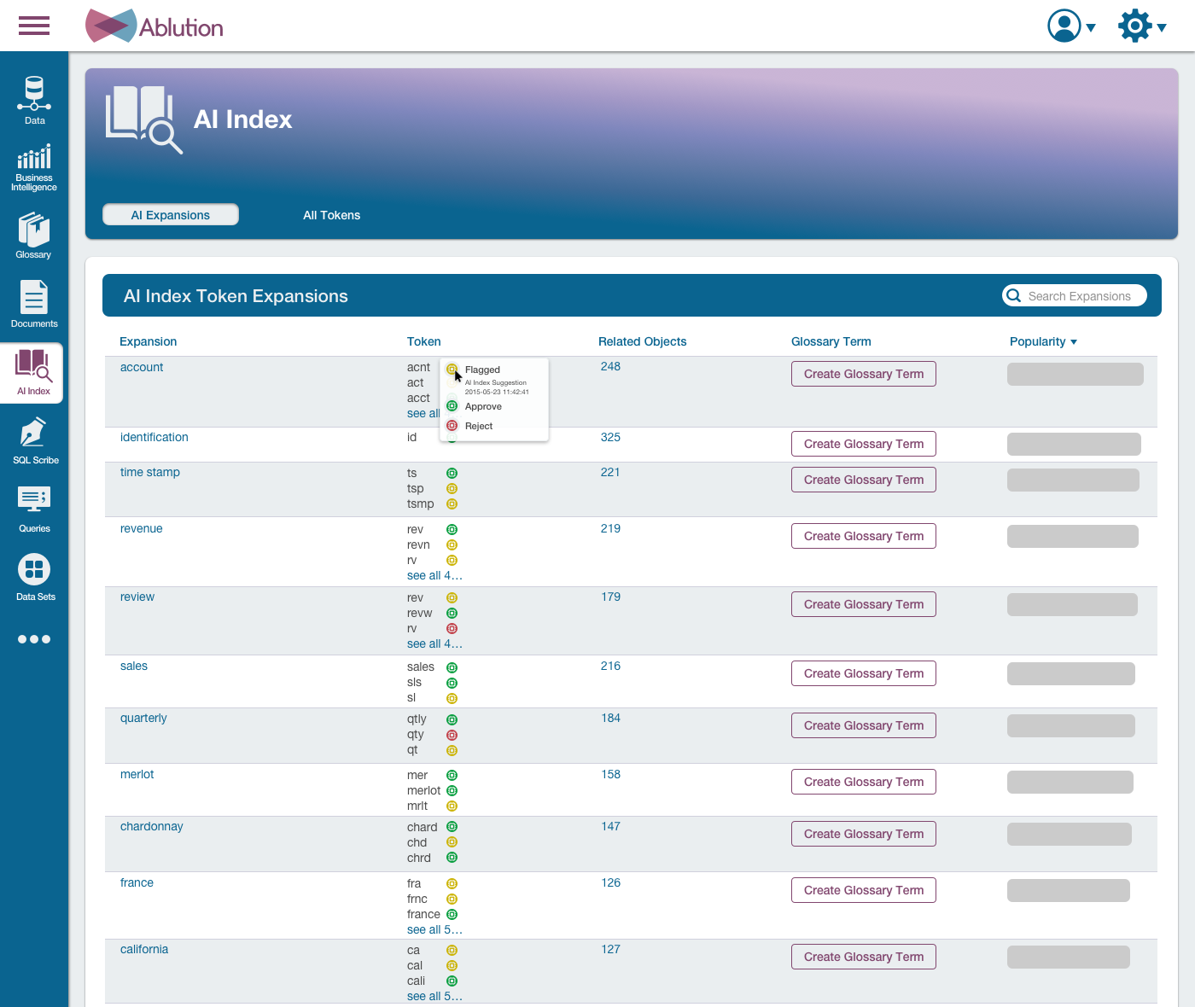Create Glossary Term for merlot
Image resolution: width=1195 pixels, height=1007 pixels.
(864, 782)
